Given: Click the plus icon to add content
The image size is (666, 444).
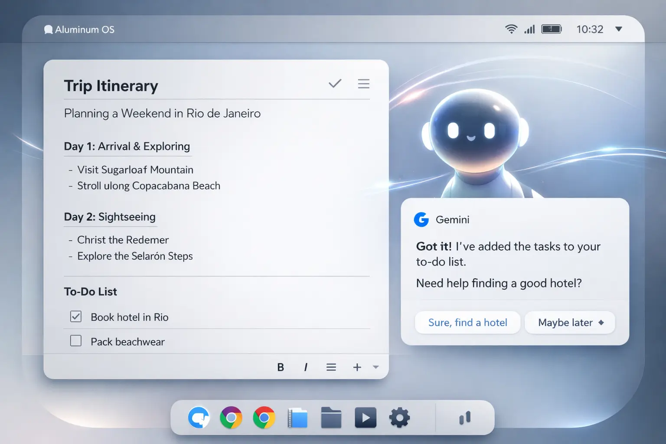Looking at the screenshot, I should (x=356, y=367).
